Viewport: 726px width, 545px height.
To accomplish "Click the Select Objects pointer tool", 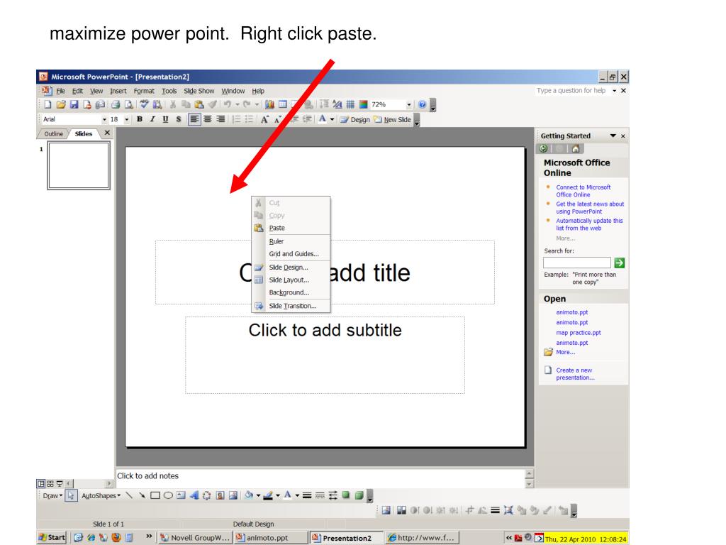I will tap(71, 495).
